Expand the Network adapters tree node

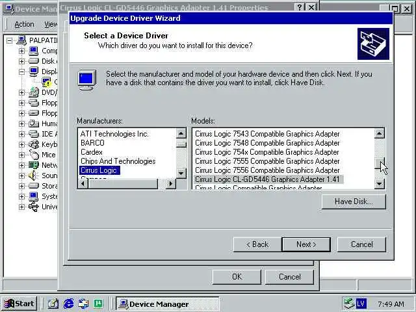pos(21,165)
